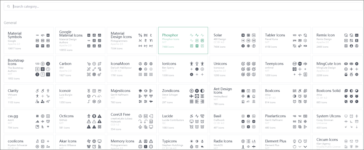Screen dimensions: 364x150
Task: Click the filled graduation cap in Majesticons
Action: coord(140,91)
